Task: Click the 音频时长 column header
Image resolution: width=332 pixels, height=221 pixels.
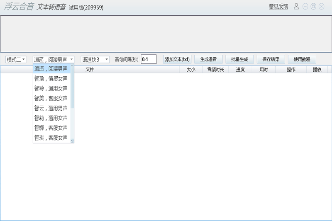Action: (215, 70)
